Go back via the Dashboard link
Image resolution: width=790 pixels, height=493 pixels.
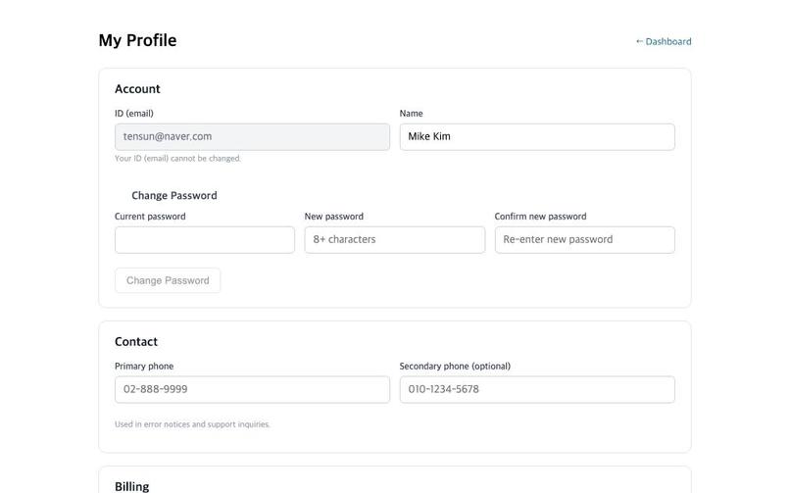coord(663,41)
